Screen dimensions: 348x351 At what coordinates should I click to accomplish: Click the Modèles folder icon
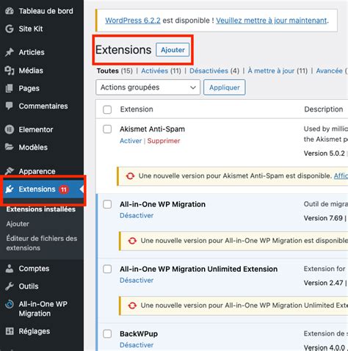(10, 147)
